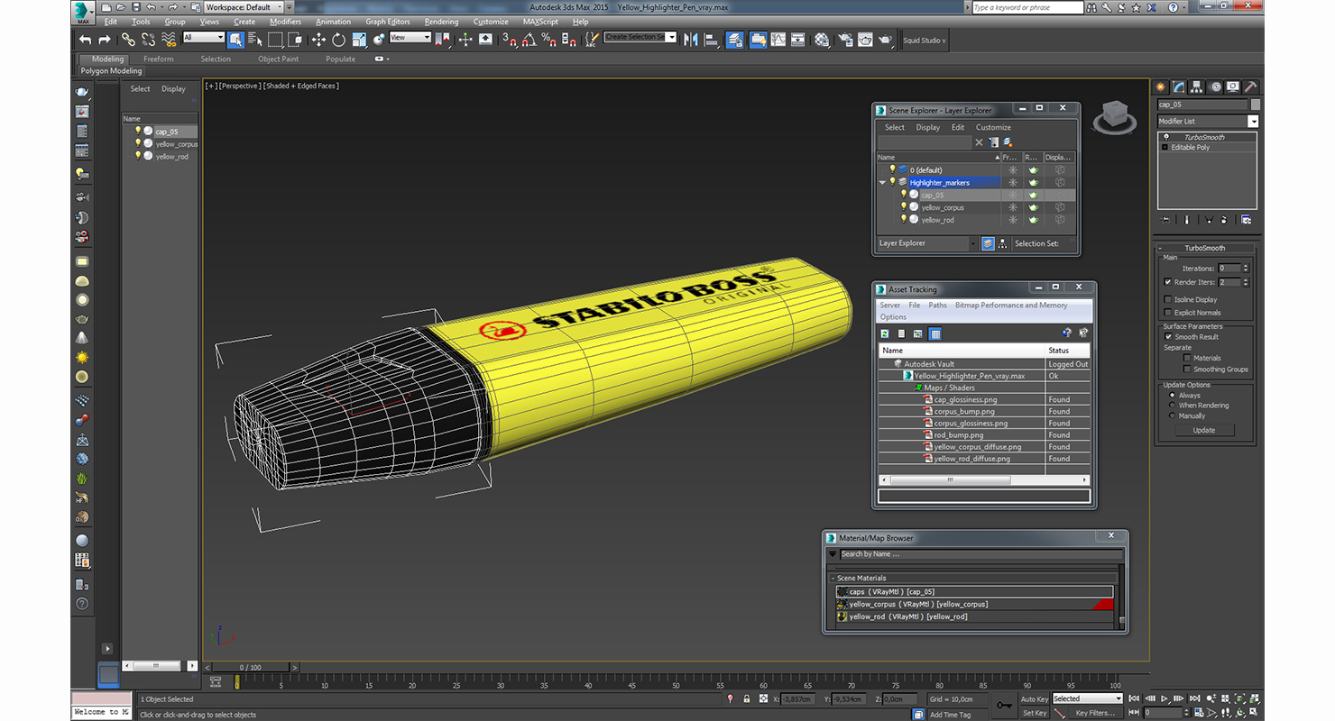Open the View reference coordinate dropdown

pos(410,38)
